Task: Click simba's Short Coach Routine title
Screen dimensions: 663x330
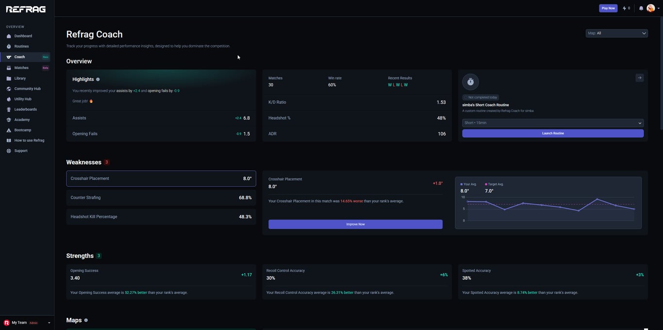Action: pos(485,105)
